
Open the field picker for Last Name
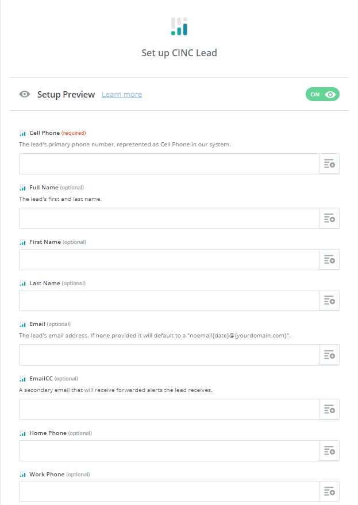click(x=329, y=300)
